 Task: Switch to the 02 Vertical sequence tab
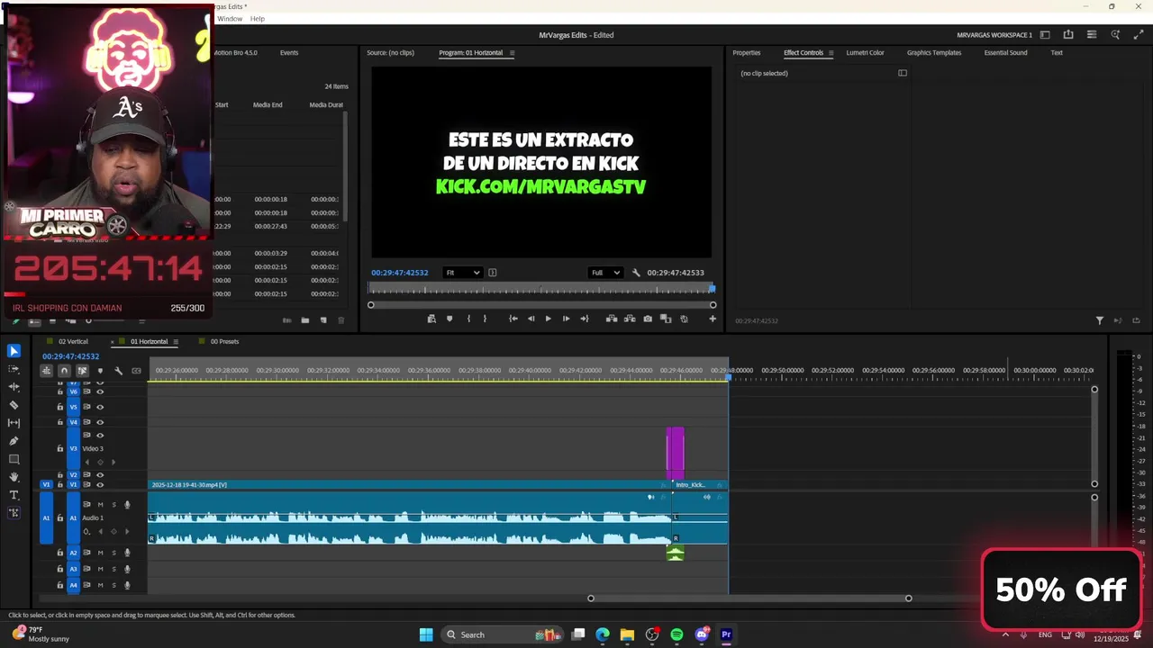click(x=73, y=342)
